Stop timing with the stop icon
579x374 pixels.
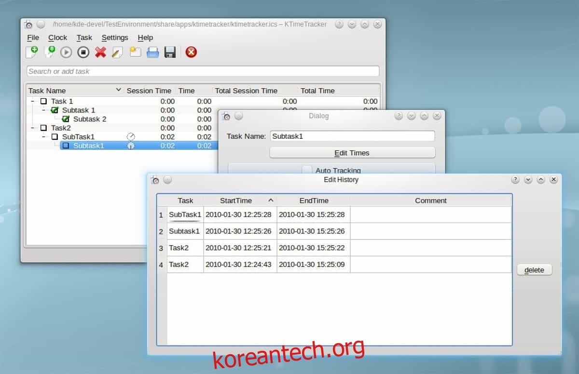[83, 53]
